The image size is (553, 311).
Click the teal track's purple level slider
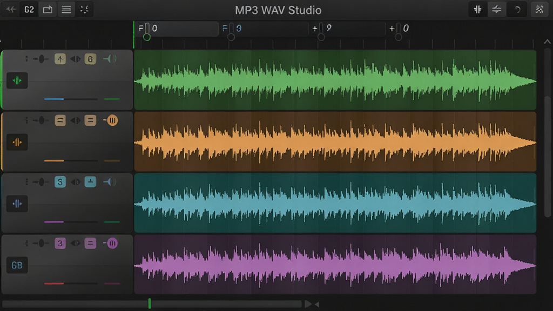click(x=71, y=222)
